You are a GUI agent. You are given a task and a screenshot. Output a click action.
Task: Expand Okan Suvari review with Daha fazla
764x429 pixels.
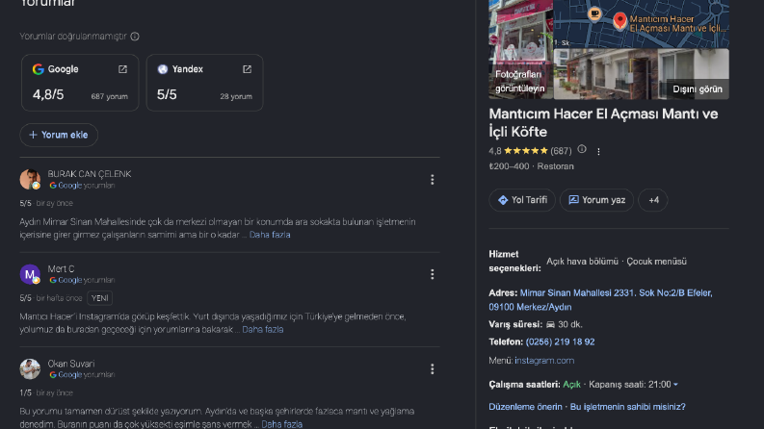coord(281,424)
